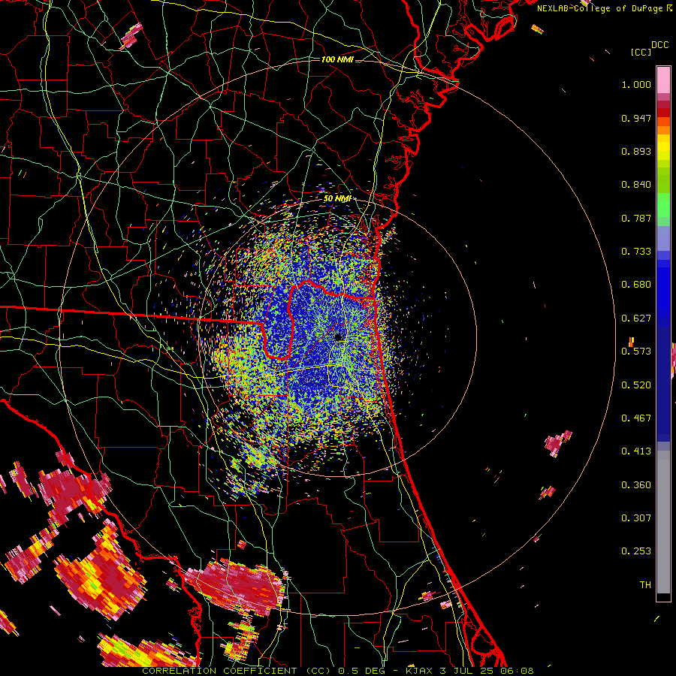Click the 100 NMI range ring label

pyautogui.click(x=337, y=59)
